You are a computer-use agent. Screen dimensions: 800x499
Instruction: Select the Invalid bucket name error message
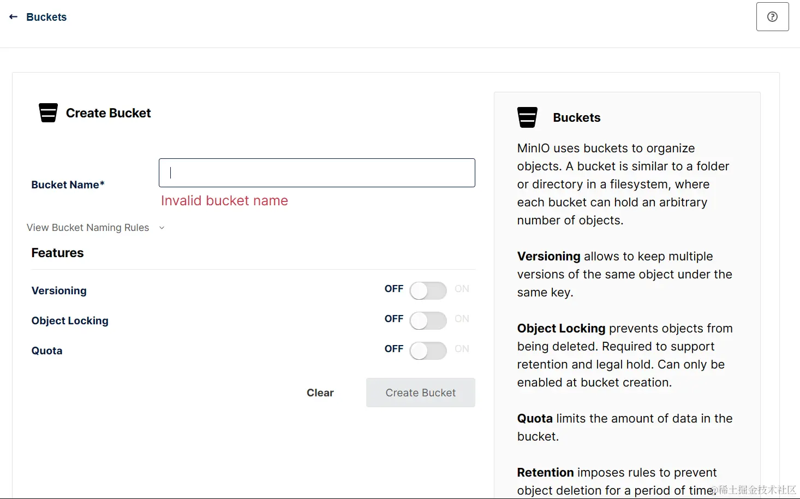coord(224,201)
